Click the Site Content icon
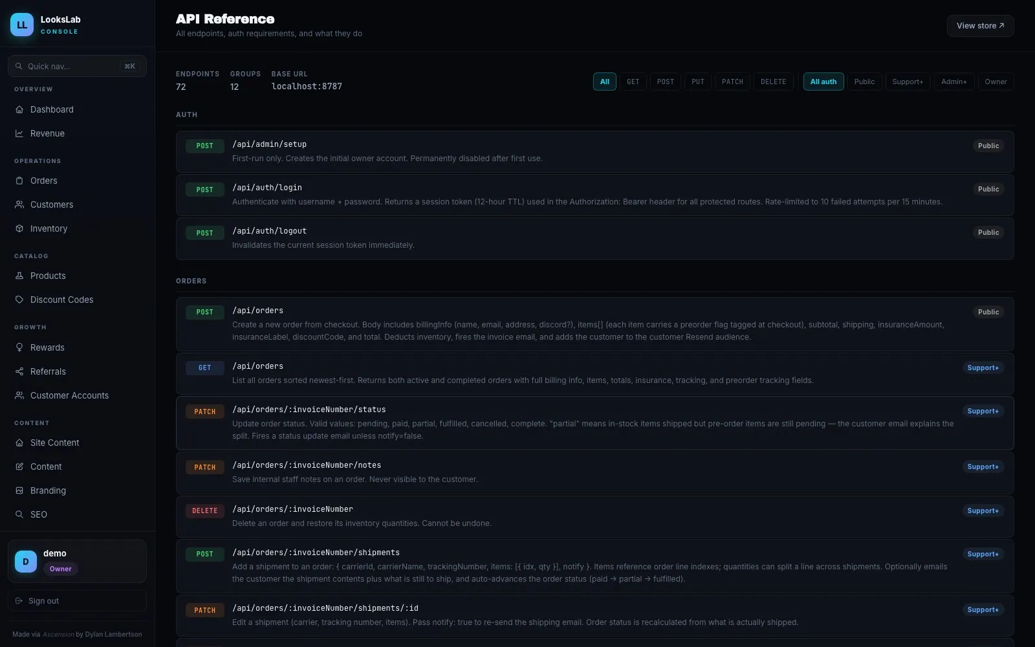The image size is (1035, 647). 19,443
